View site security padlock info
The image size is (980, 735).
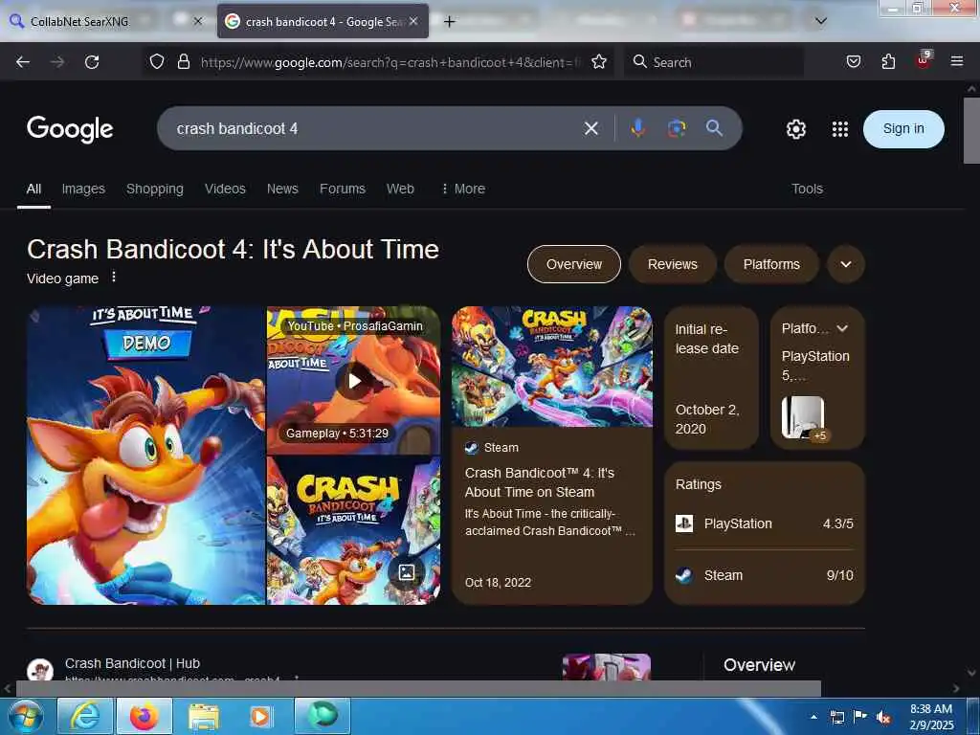point(183,62)
